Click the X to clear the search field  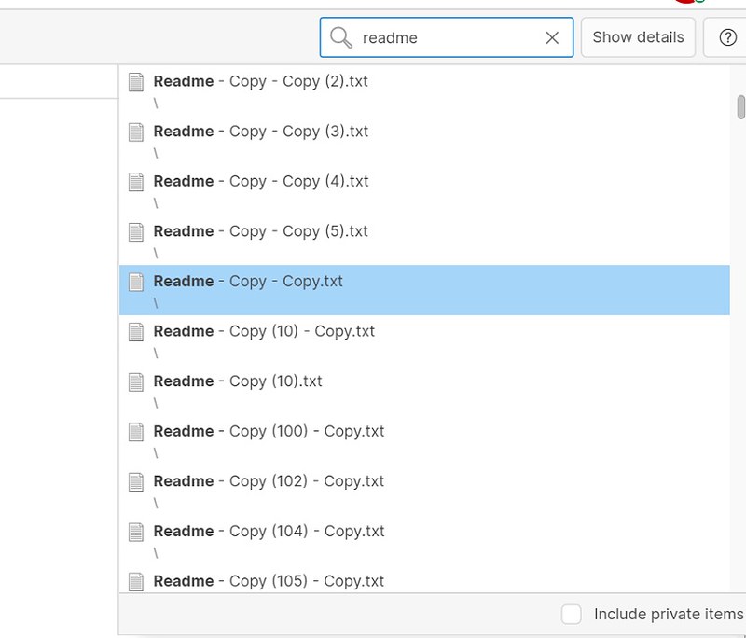552,37
